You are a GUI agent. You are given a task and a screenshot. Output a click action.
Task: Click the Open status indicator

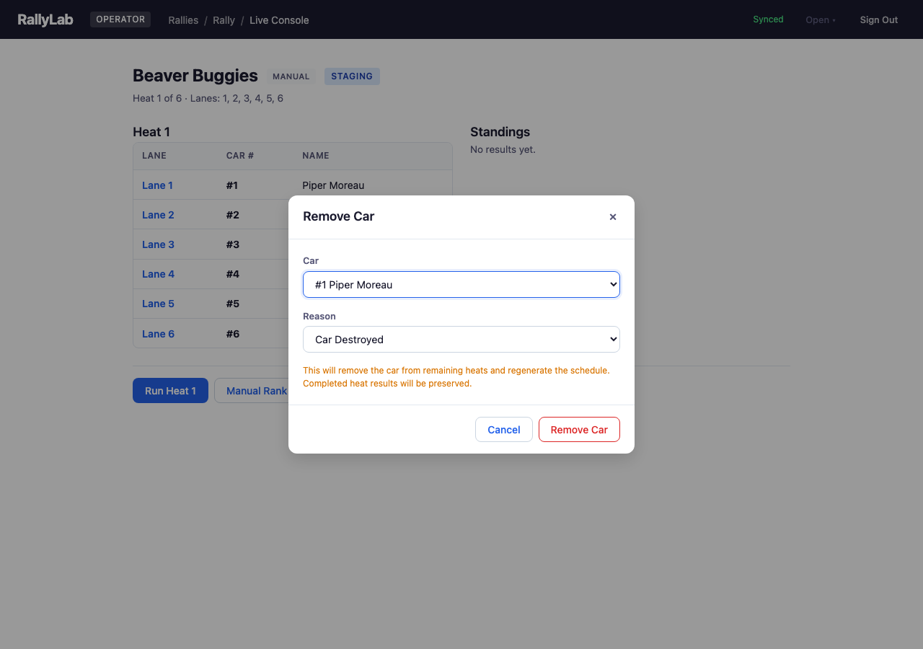coord(820,20)
